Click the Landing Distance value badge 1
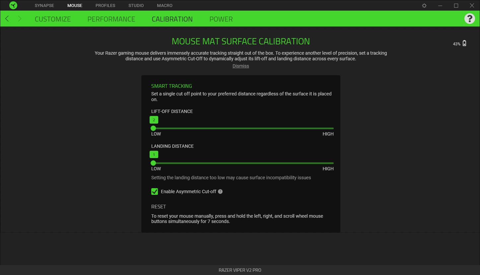Screen dimensions: 480x275 point(154,155)
